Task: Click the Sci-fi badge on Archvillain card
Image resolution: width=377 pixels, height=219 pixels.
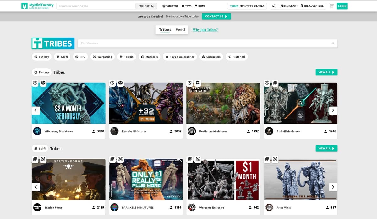Action: (x=275, y=83)
